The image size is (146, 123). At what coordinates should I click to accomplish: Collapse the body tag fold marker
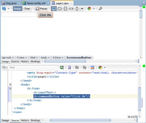(x=10, y=84)
